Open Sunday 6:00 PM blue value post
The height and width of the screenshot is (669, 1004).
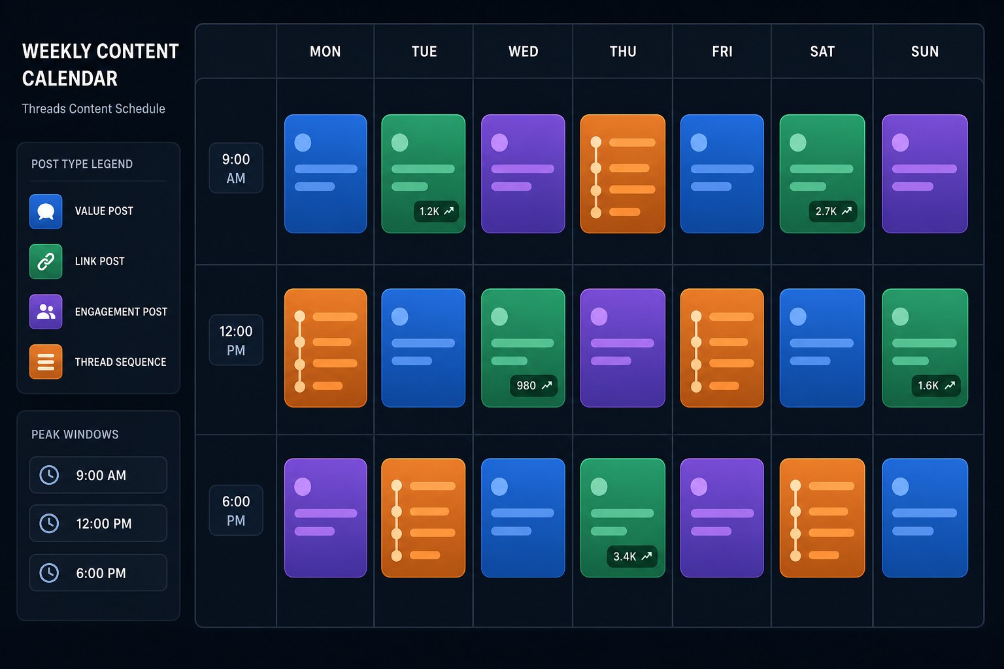[925, 518]
